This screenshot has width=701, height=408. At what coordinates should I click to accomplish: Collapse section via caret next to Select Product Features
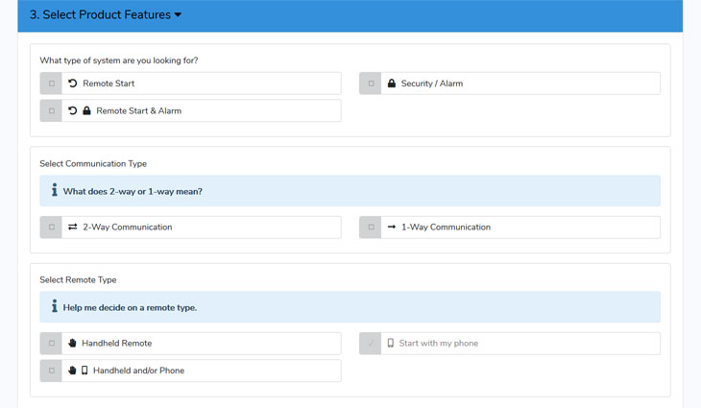click(178, 14)
